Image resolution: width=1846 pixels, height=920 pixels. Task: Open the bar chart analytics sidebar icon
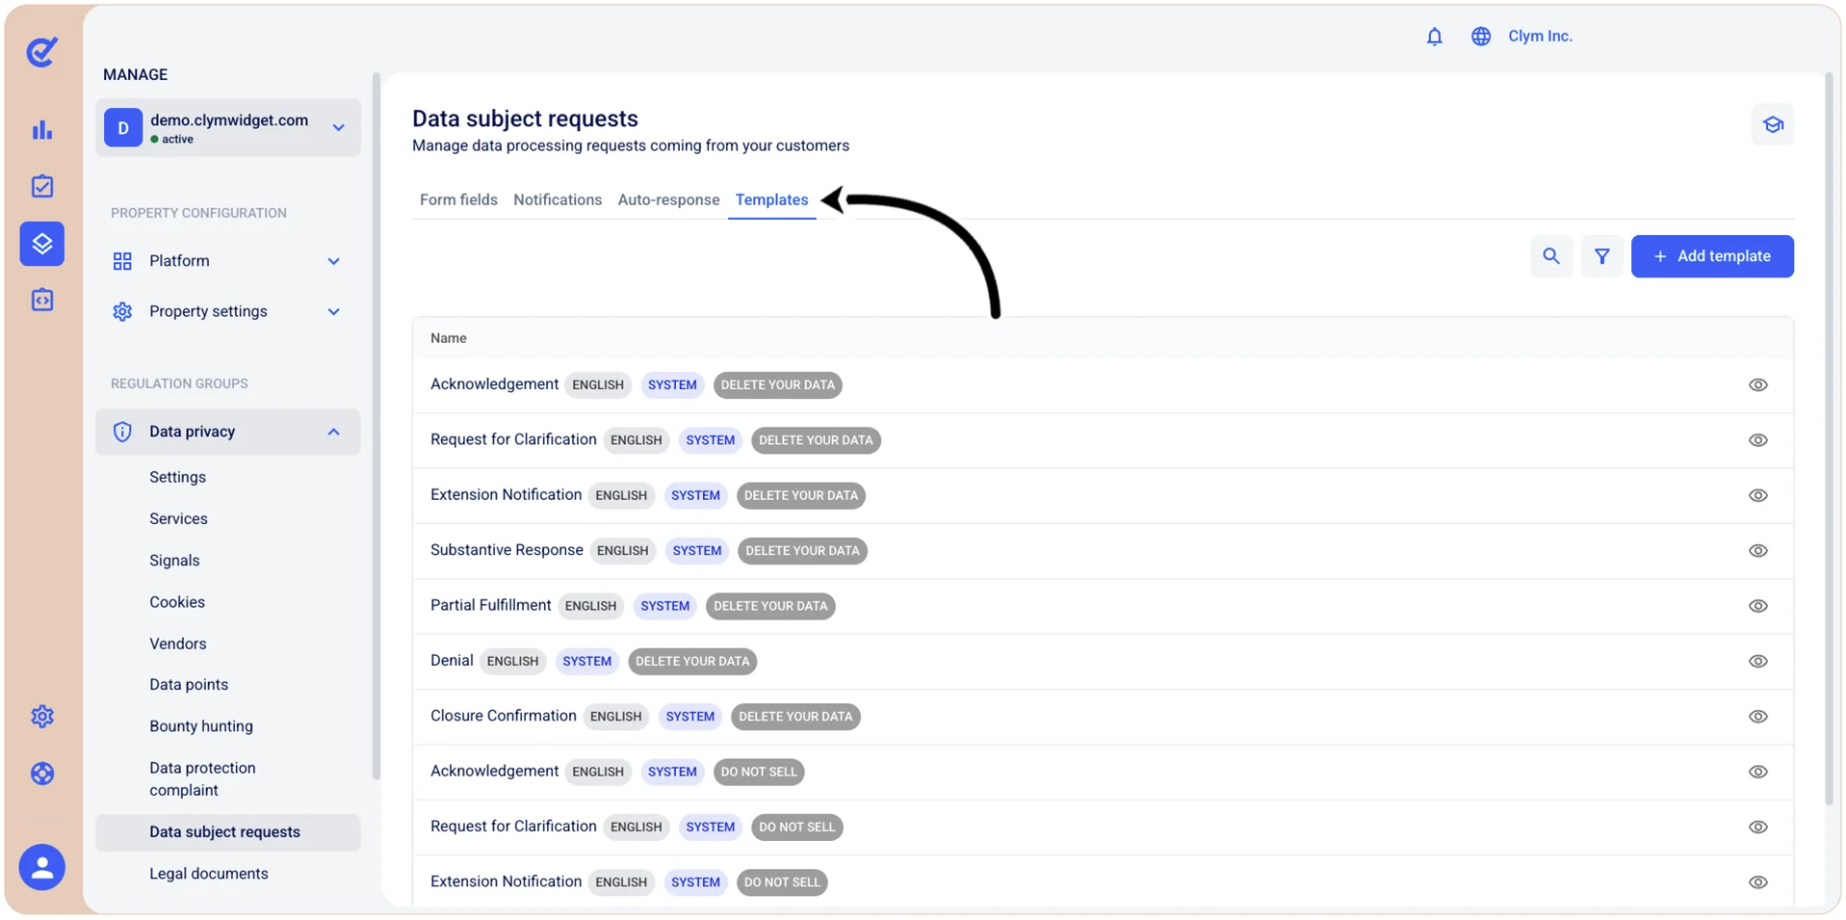click(x=42, y=130)
